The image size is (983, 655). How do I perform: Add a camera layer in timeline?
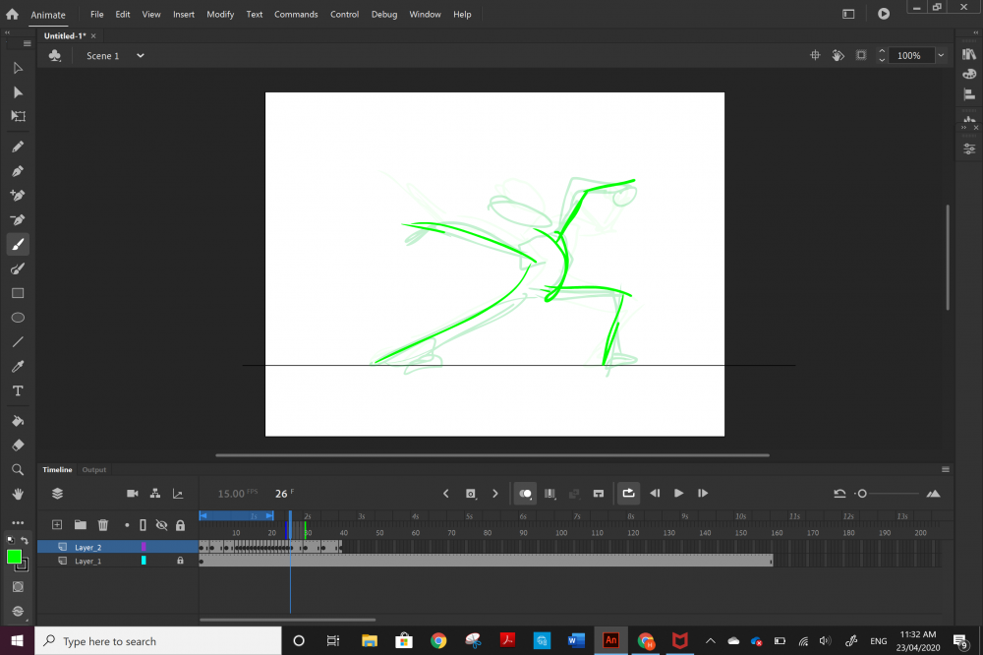[x=133, y=494]
